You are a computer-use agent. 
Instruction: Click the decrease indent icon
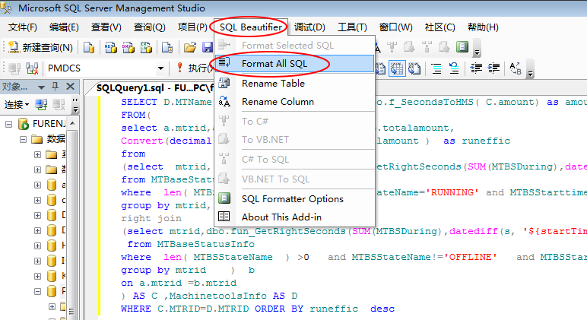[476, 68]
